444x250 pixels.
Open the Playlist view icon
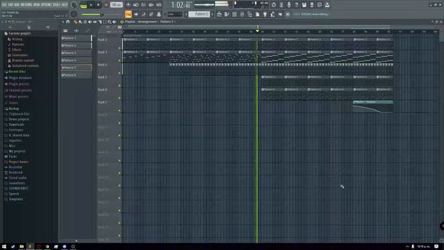[x=219, y=14]
